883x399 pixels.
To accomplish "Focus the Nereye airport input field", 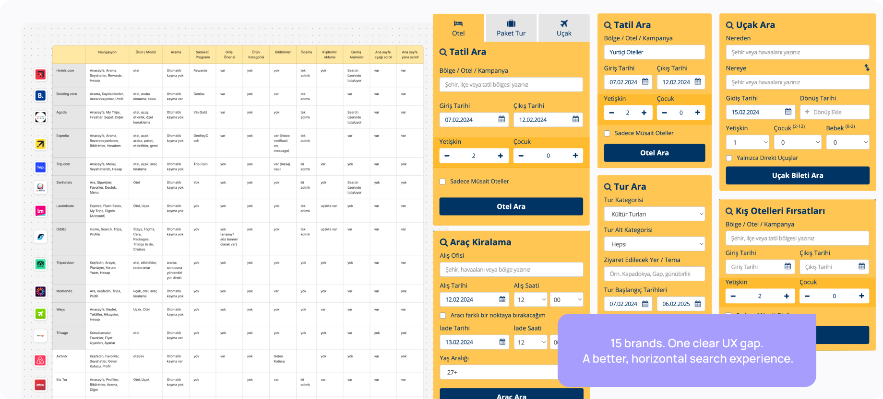I will (798, 82).
